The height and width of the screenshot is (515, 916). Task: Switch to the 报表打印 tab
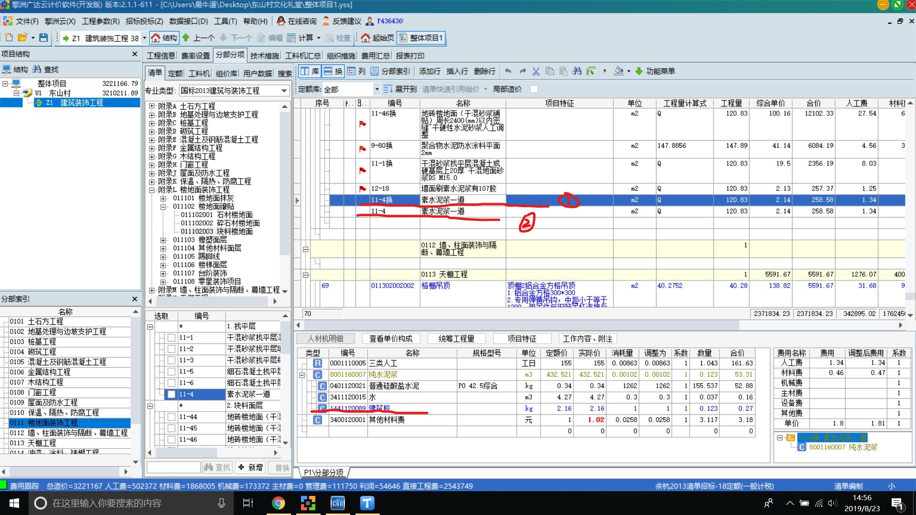410,56
